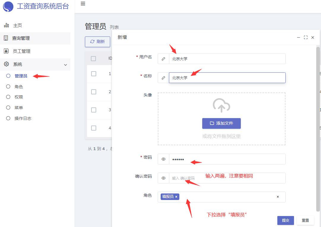Show the 确认密码 field contents via eye icon
Screen dimensions: 321x227
[x=163, y=178]
